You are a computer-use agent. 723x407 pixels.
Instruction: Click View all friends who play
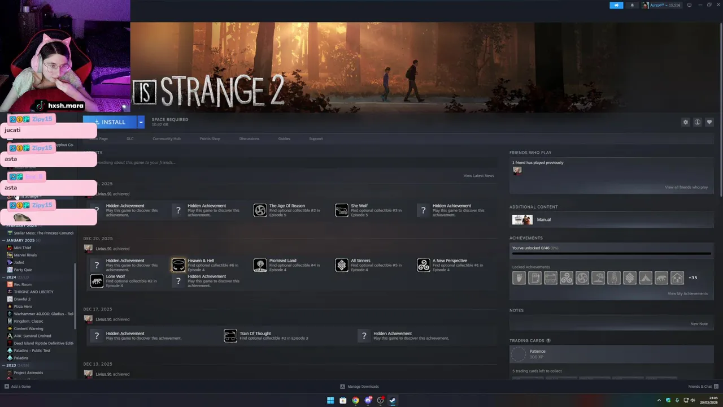click(686, 187)
